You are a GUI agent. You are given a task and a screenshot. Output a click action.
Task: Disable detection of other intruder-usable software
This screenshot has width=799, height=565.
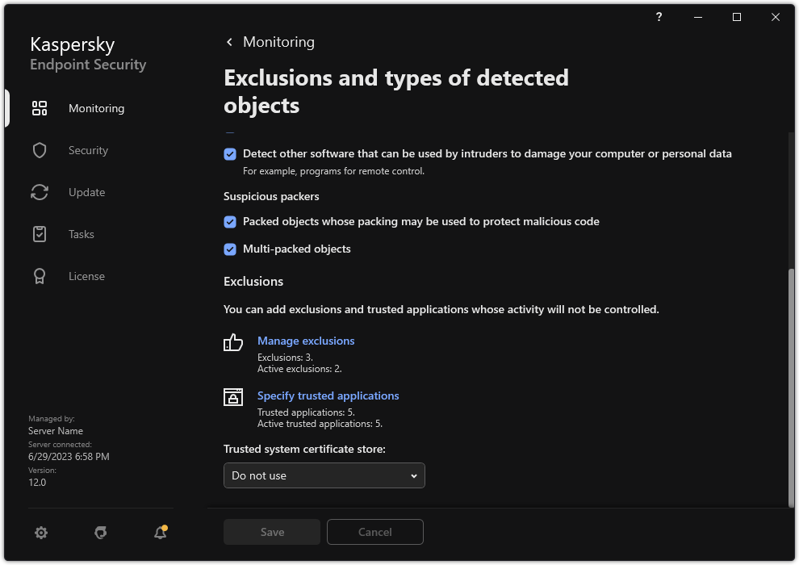click(230, 153)
